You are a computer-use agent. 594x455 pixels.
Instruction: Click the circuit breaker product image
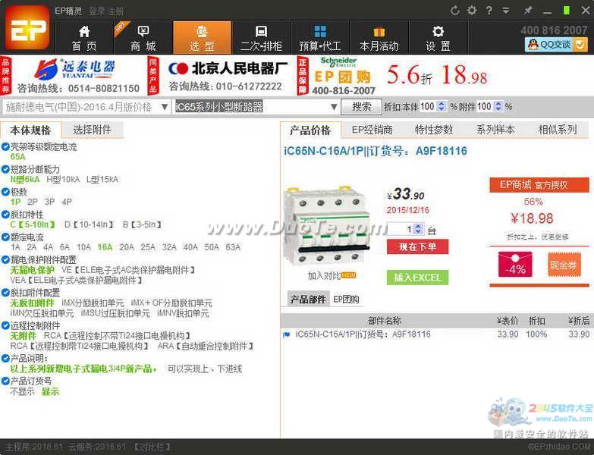point(326,226)
